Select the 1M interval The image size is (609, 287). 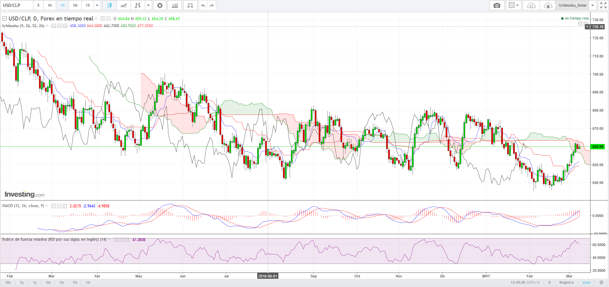(75, 5)
